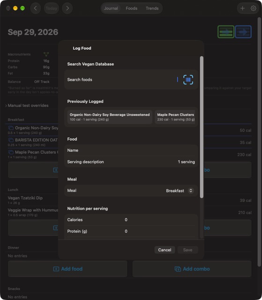
Task: Click combo icon beside Maple Pecan Clusters entry
Action: tap(11, 152)
